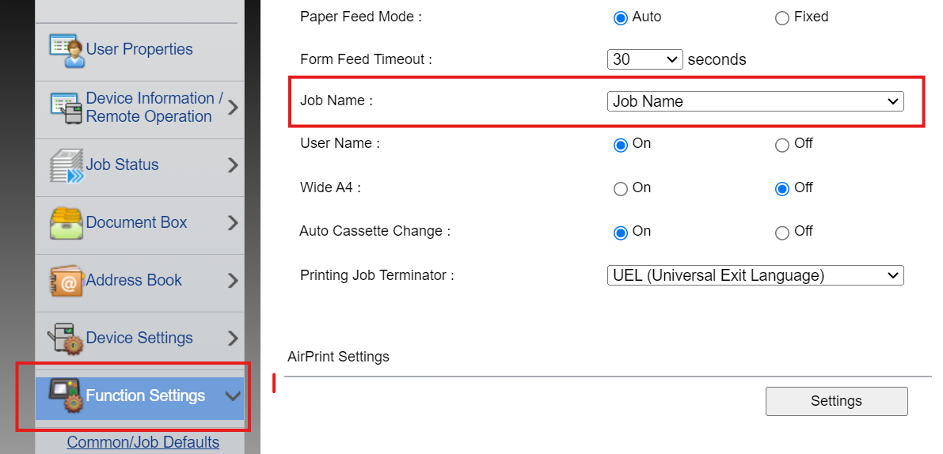Open the Address Book menu item
943x454 pixels.
pos(134,281)
